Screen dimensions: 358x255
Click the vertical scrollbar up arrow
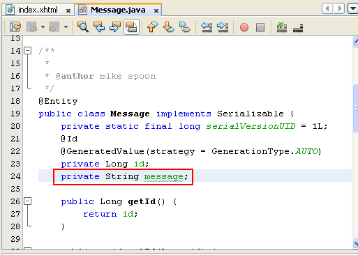click(x=355, y=42)
